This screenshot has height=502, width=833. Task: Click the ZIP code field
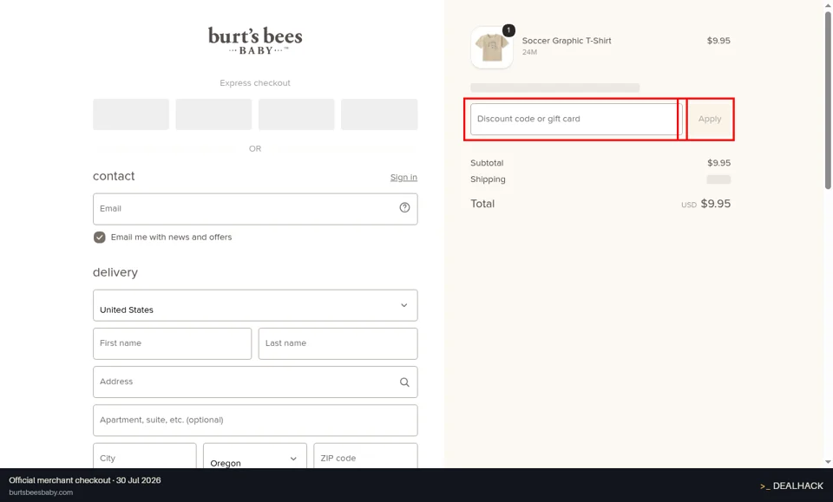(x=365, y=456)
